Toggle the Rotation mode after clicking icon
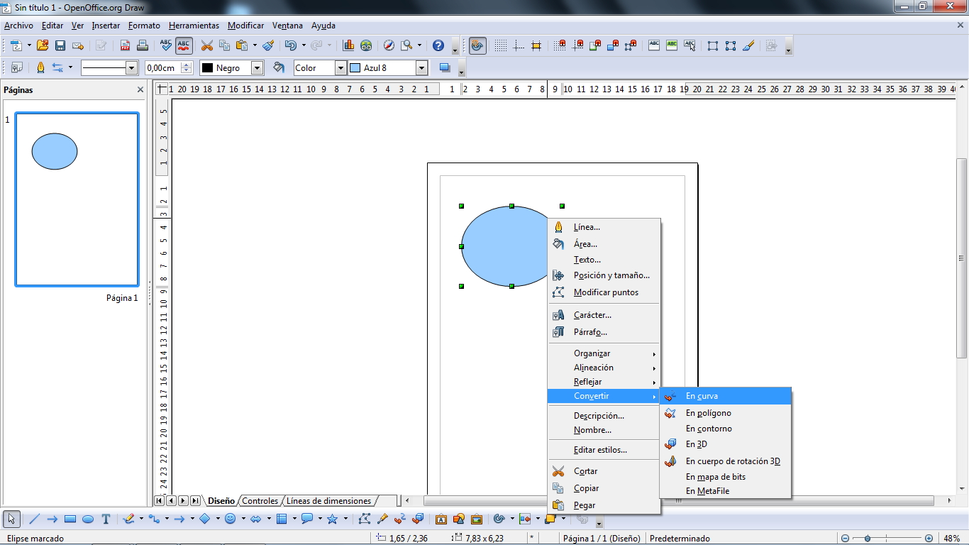This screenshot has width=969, height=545. click(x=477, y=45)
